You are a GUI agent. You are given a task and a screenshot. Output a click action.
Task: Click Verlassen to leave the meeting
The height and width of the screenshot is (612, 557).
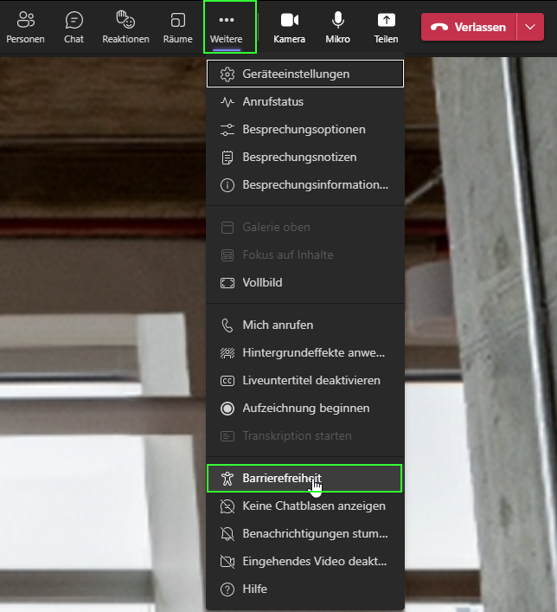pyautogui.click(x=469, y=27)
